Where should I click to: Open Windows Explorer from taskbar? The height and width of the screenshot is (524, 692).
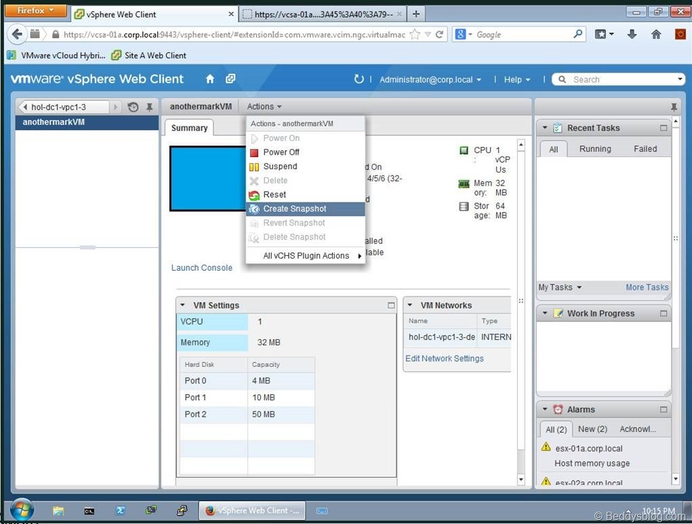pos(58,510)
